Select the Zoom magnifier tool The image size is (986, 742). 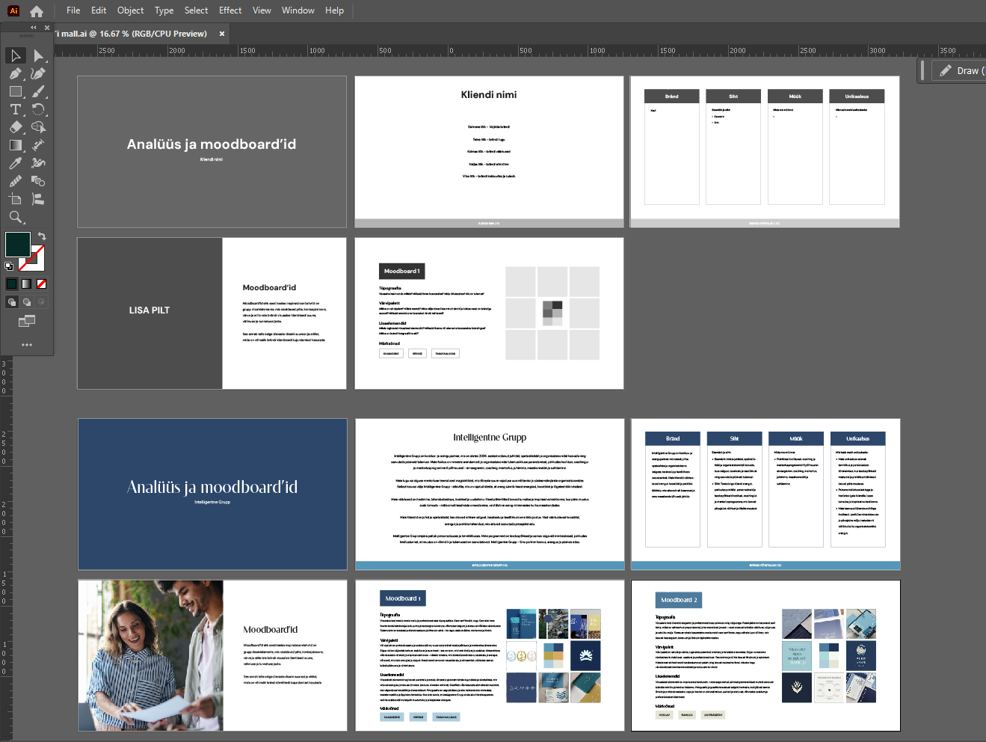(x=15, y=217)
